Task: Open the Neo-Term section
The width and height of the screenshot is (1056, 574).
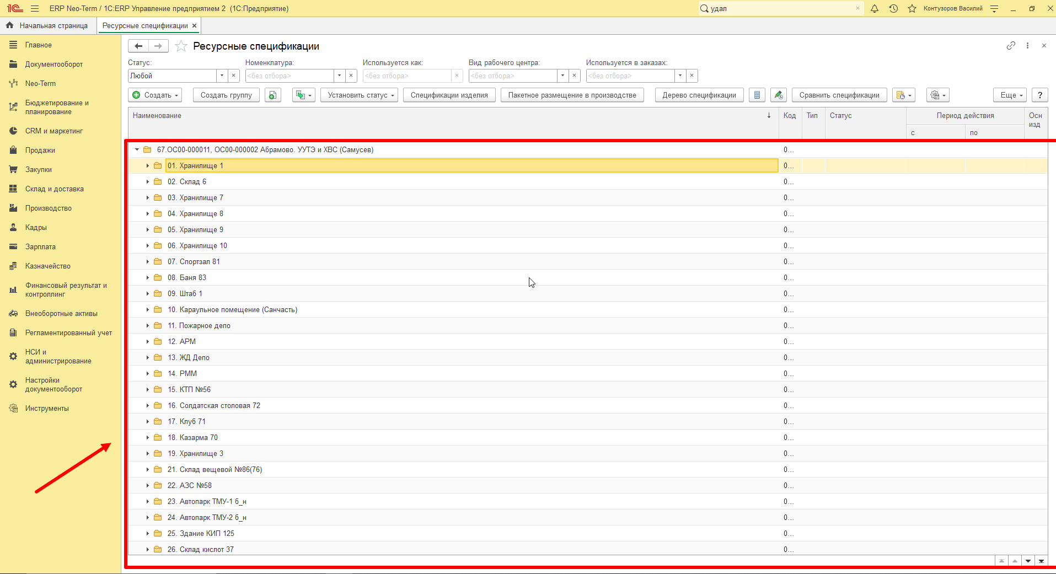Action: [40, 83]
